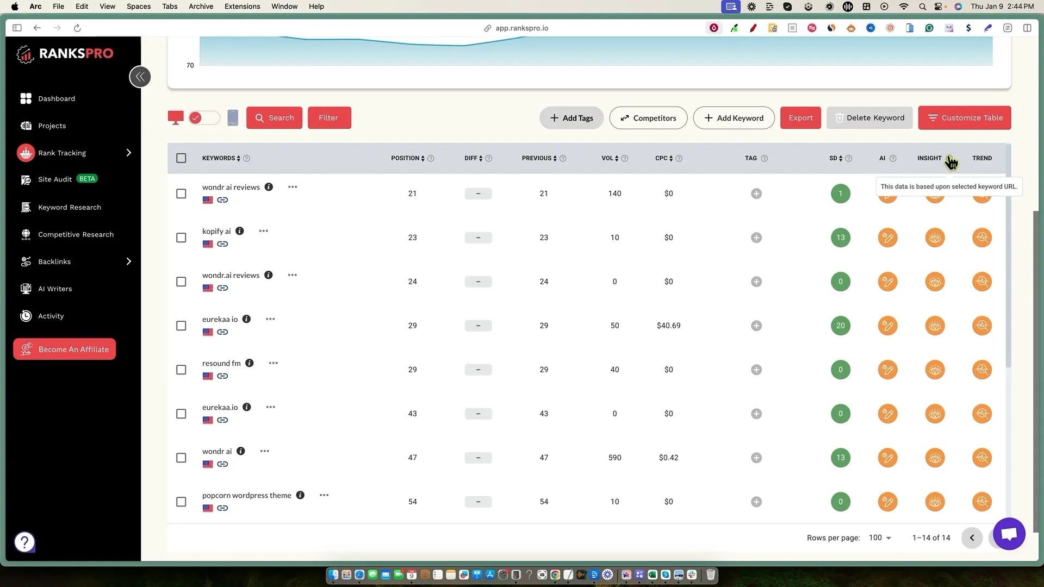Expand Backlinks sidebar submenu arrow

pos(129,261)
